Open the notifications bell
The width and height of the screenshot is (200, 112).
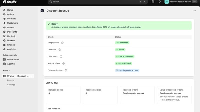[160, 2]
